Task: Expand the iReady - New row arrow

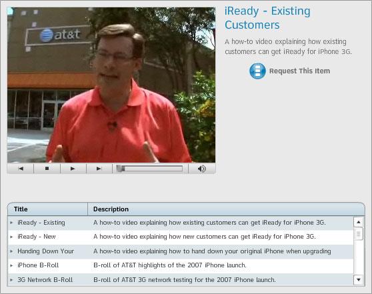Action: click(11, 237)
